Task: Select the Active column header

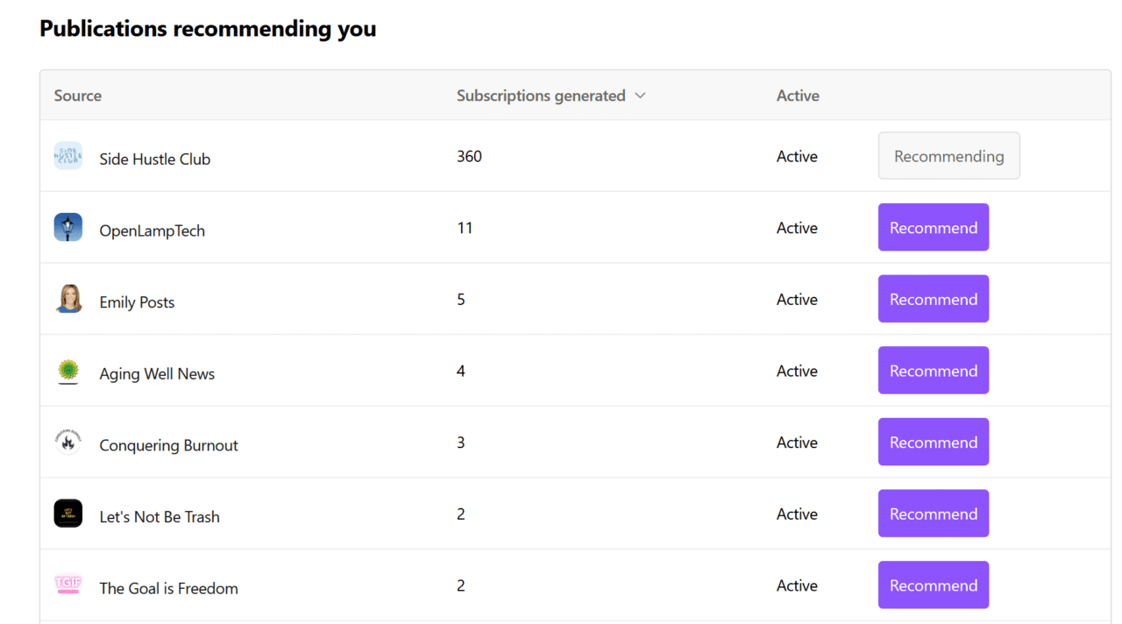Action: pyautogui.click(x=798, y=96)
